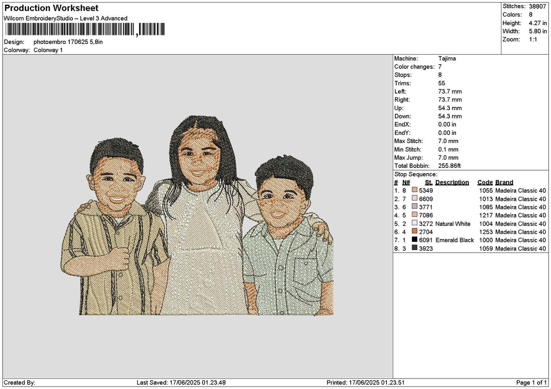Click the Stop Sequence section label

(x=416, y=174)
